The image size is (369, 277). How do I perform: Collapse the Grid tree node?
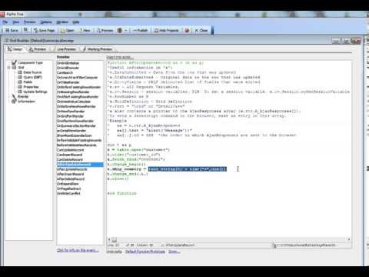point(8,68)
